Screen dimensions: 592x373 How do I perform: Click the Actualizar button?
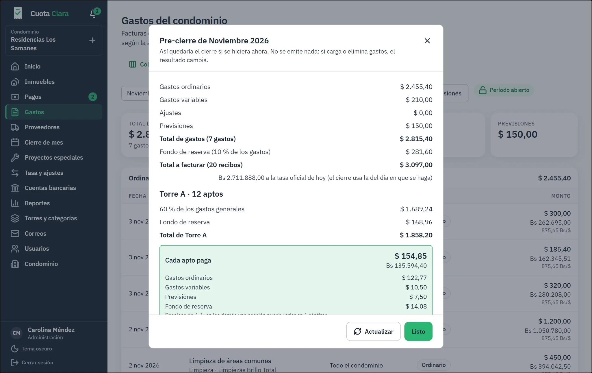coord(373,331)
